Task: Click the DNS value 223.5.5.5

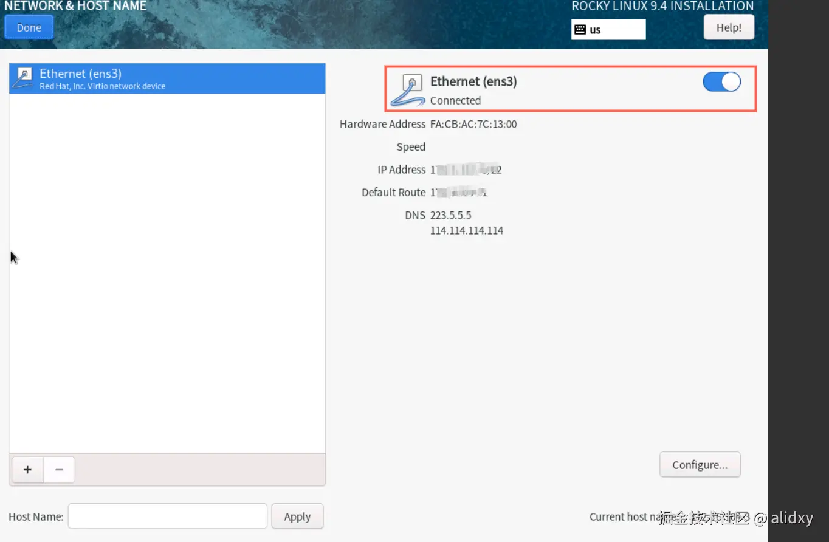Action: click(450, 215)
